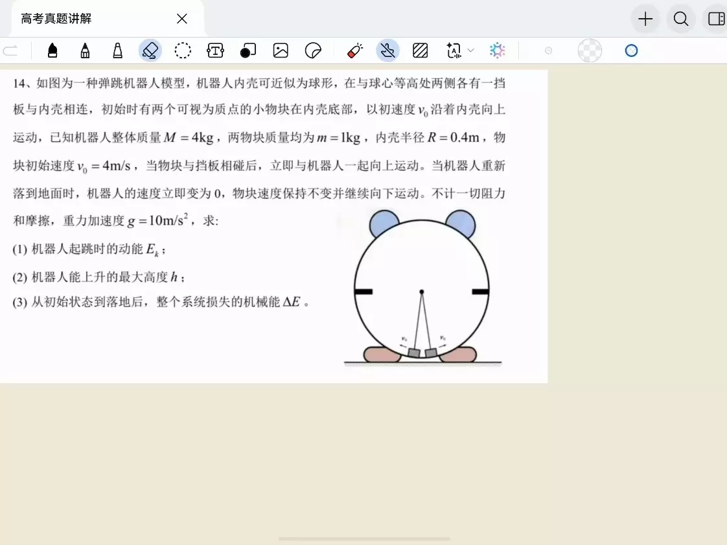Select the ballpoint pen tool
The width and height of the screenshot is (727, 545).
(85, 50)
